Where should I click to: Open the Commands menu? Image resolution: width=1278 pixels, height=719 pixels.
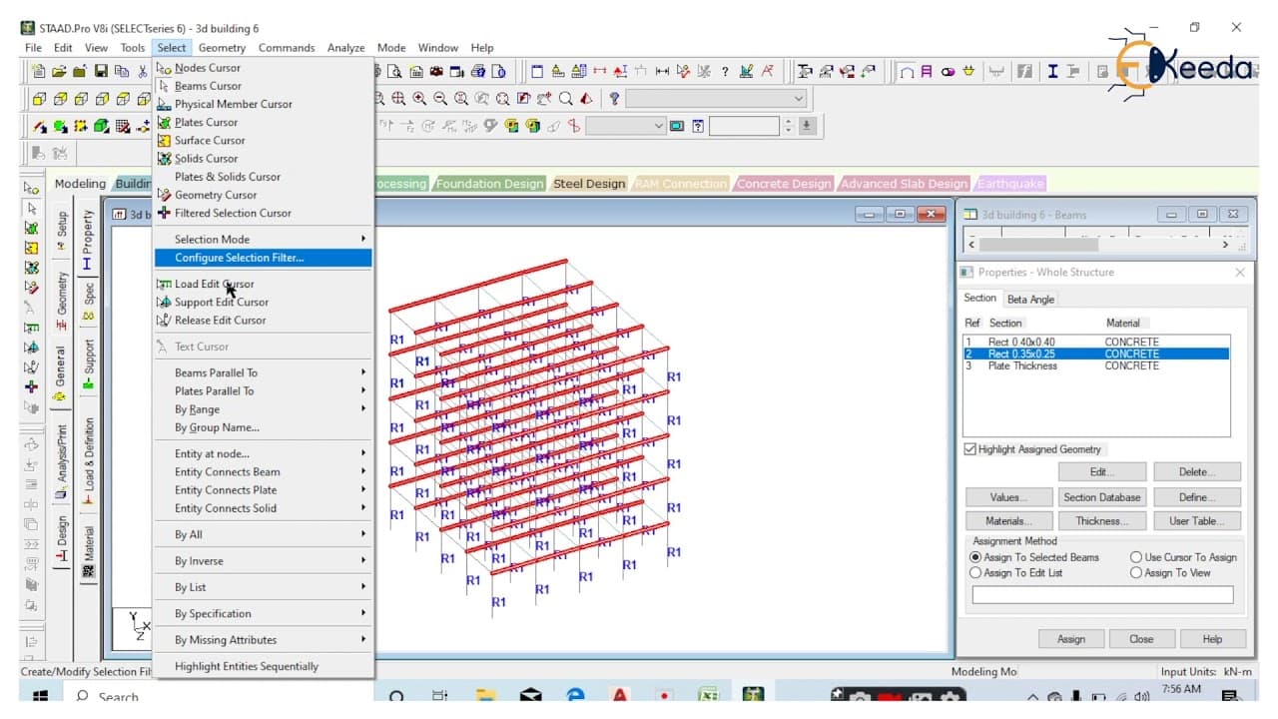click(287, 48)
